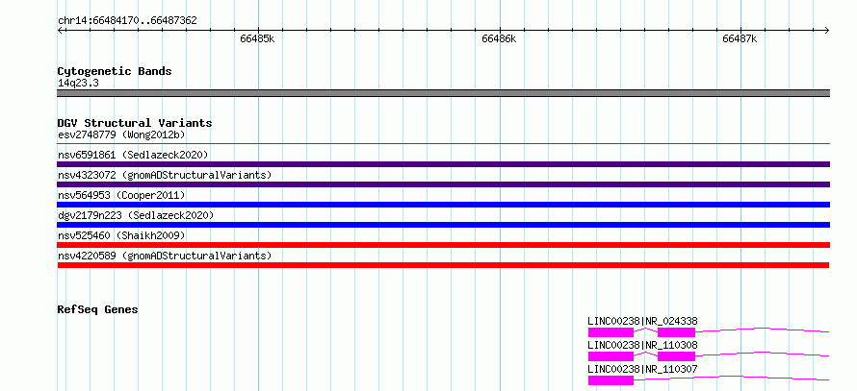
Task: Open variant nsv564953 (Cooper2011) label
Action: (x=121, y=195)
